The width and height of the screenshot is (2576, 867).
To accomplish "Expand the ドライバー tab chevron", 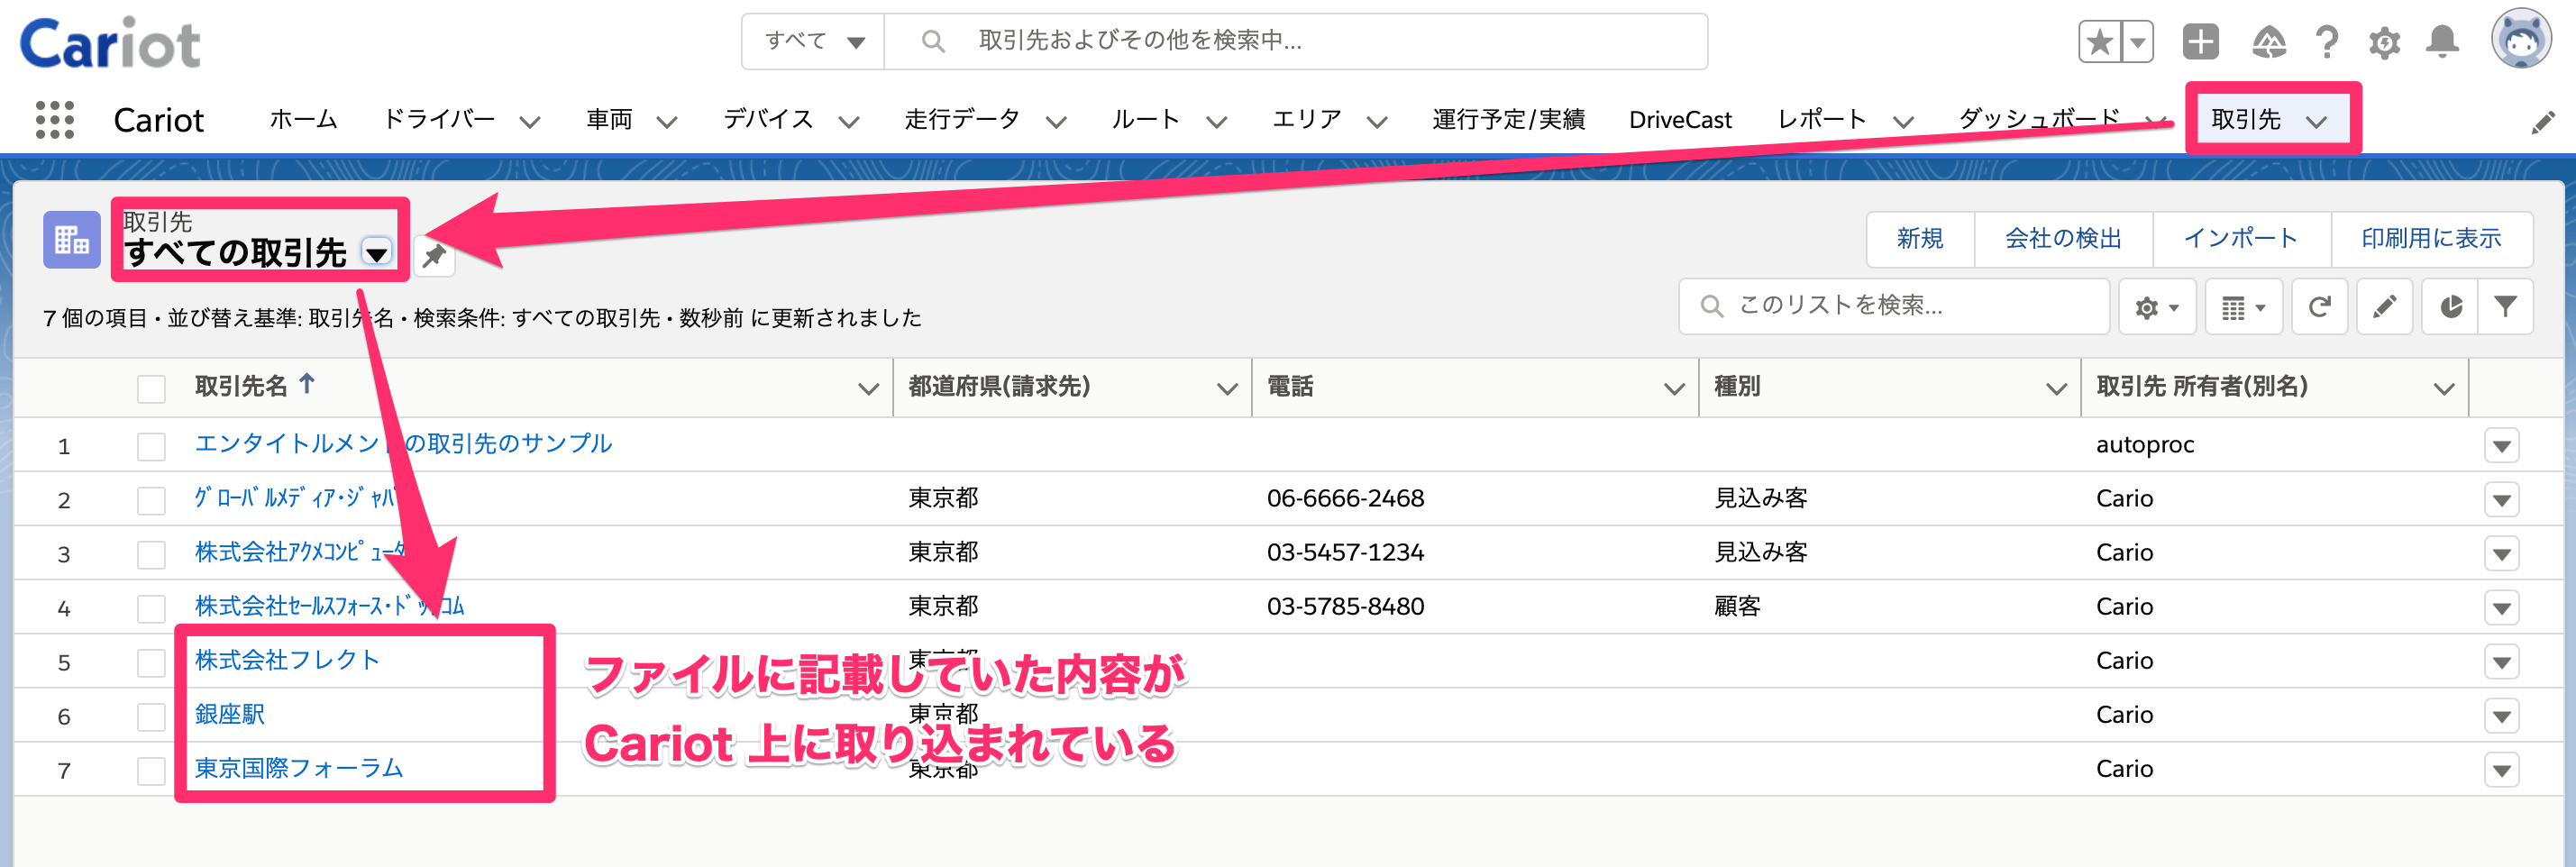I will (x=530, y=122).
